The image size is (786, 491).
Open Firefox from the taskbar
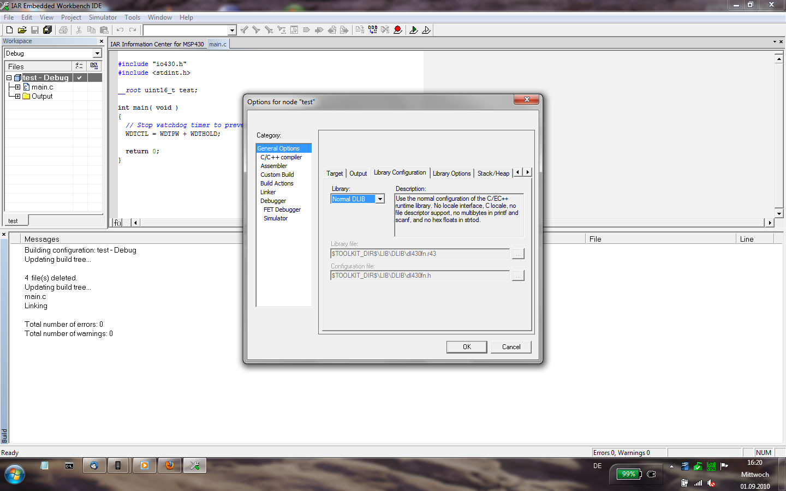(x=170, y=465)
